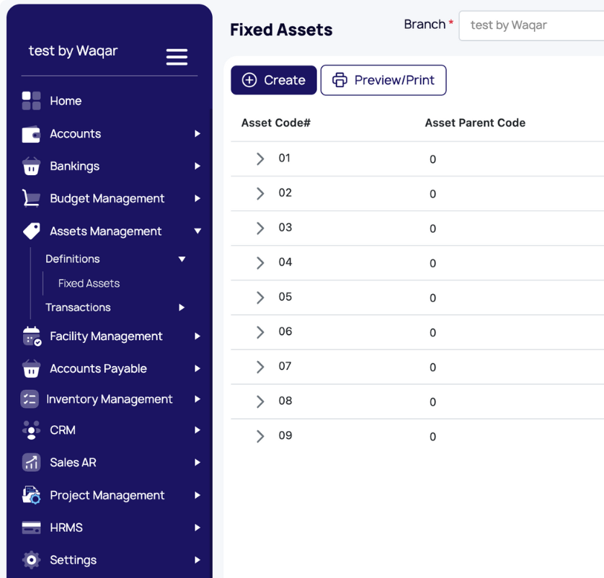Expand asset code 05 row
604x578 pixels.
click(260, 298)
